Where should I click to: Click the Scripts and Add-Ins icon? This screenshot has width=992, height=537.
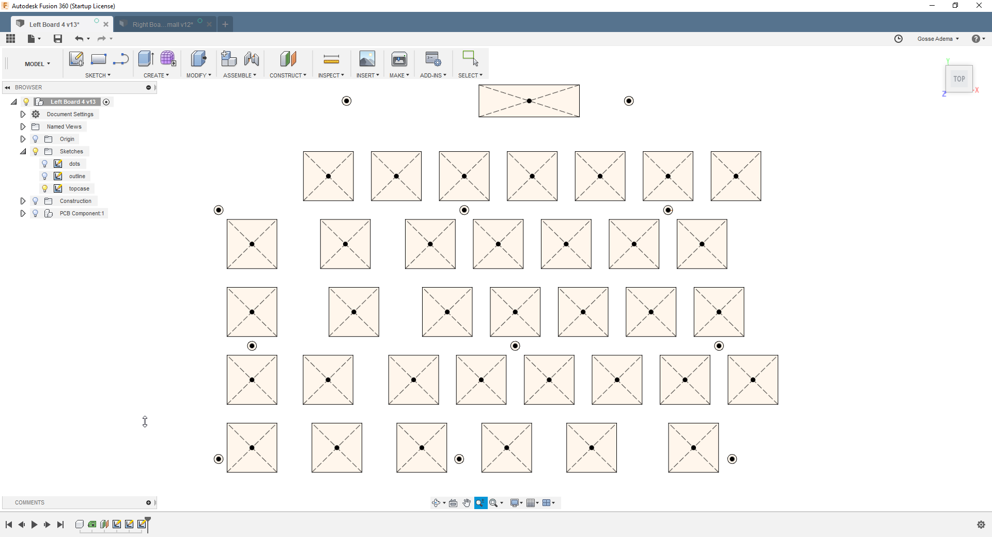[x=433, y=59]
